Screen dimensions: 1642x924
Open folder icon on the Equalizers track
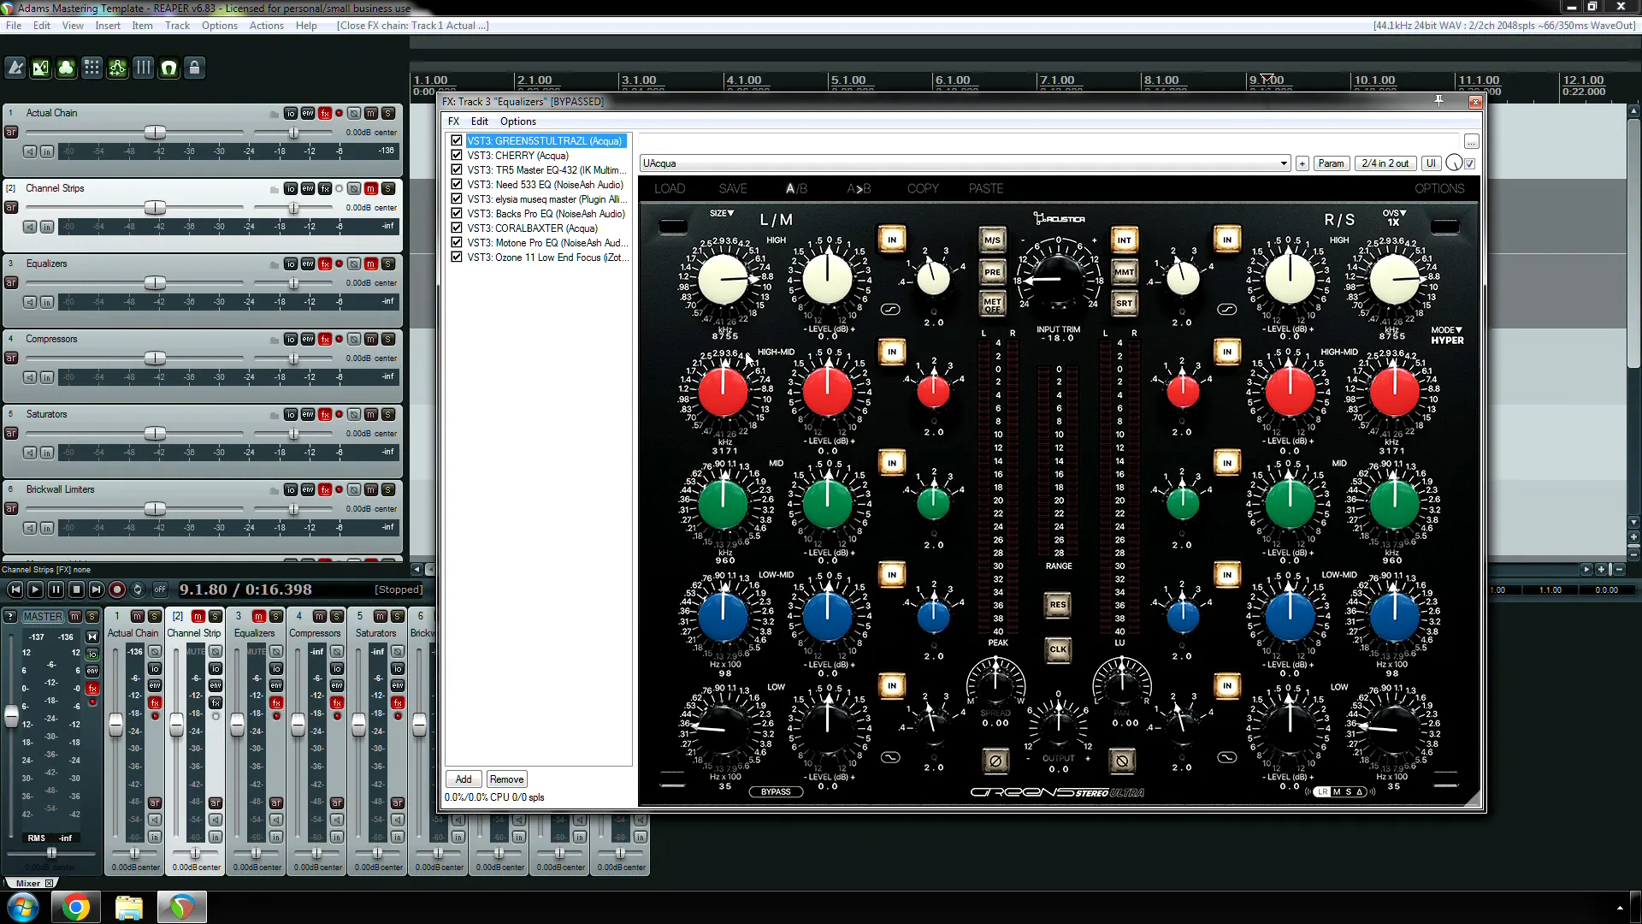tap(275, 264)
